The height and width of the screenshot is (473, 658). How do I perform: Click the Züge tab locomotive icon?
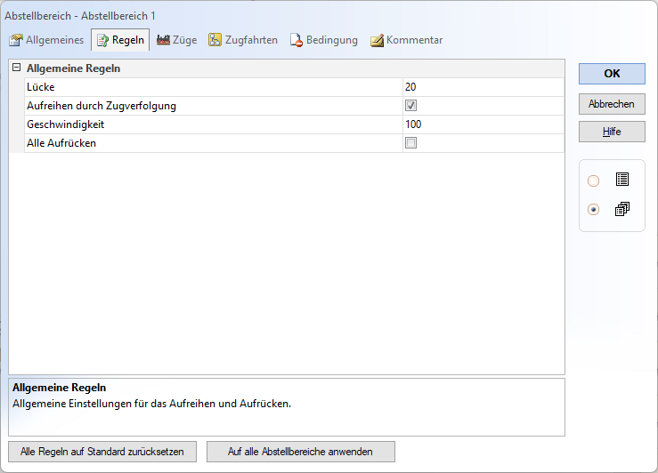[x=163, y=40]
